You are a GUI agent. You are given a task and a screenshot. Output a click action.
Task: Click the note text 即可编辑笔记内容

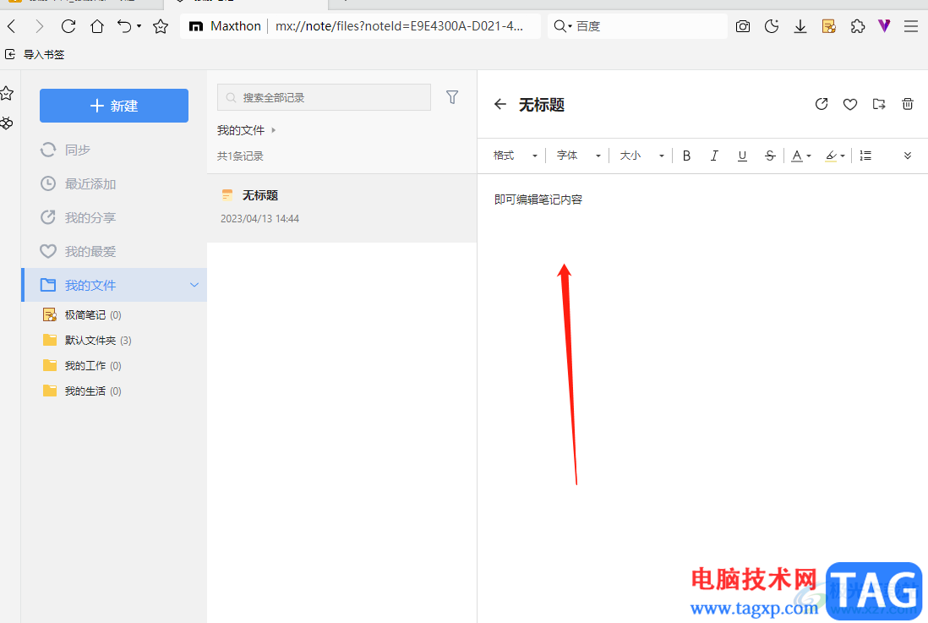(538, 199)
